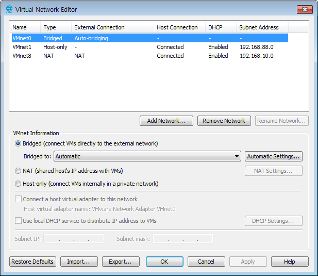
Task: Toggle Connect a host virtual adapter checkbox
Action: pos(18,199)
